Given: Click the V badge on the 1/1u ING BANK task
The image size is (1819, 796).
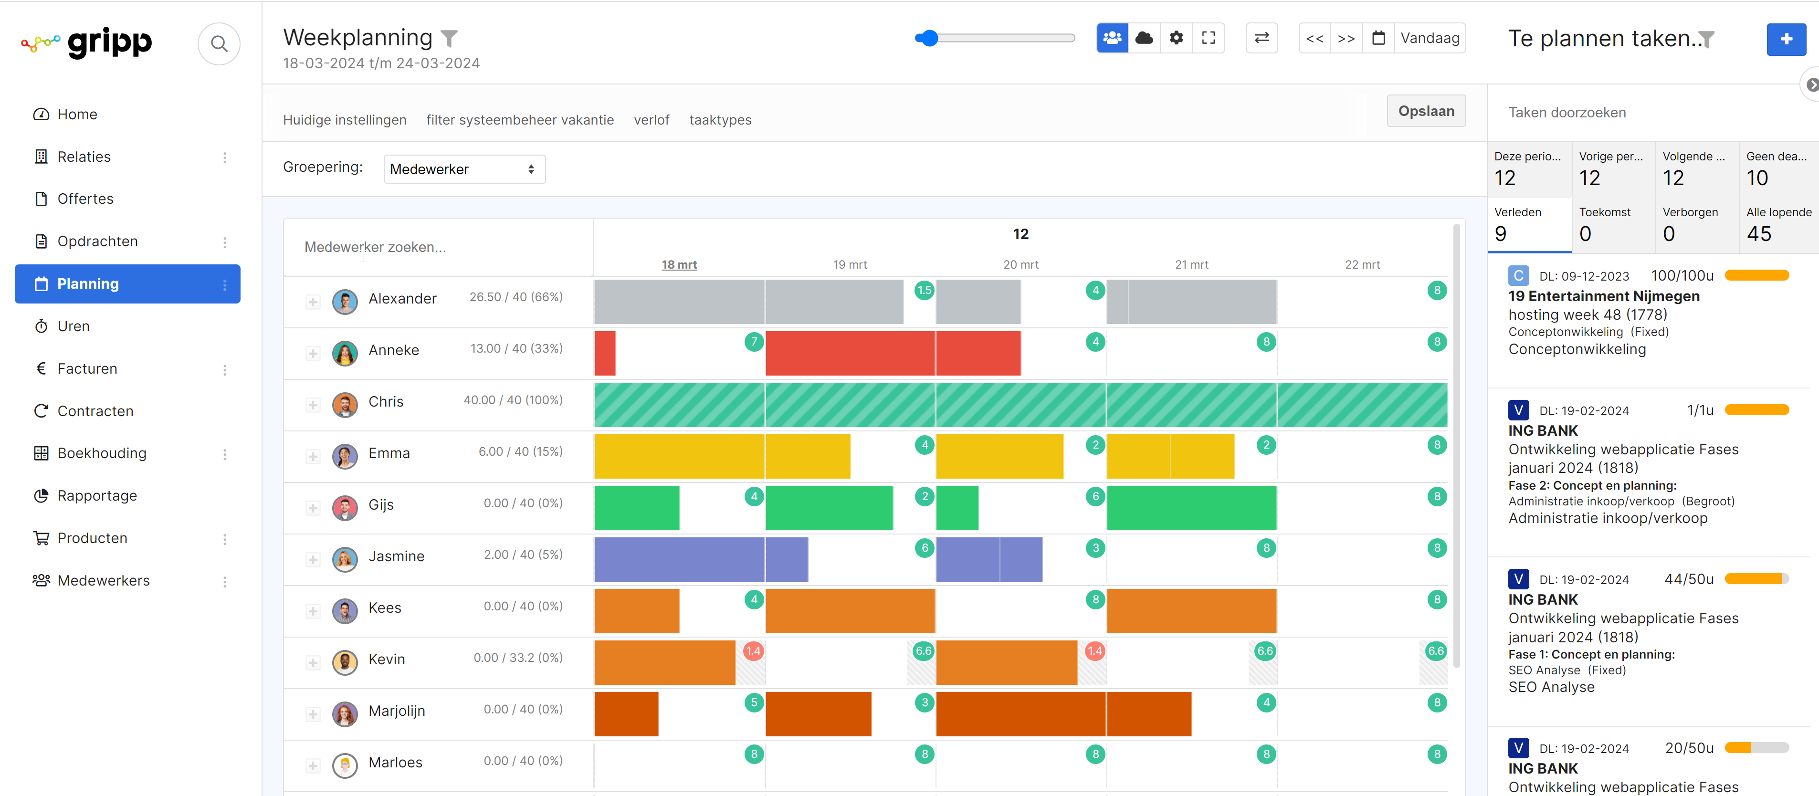Looking at the screenshot, I should (1518, 409).
